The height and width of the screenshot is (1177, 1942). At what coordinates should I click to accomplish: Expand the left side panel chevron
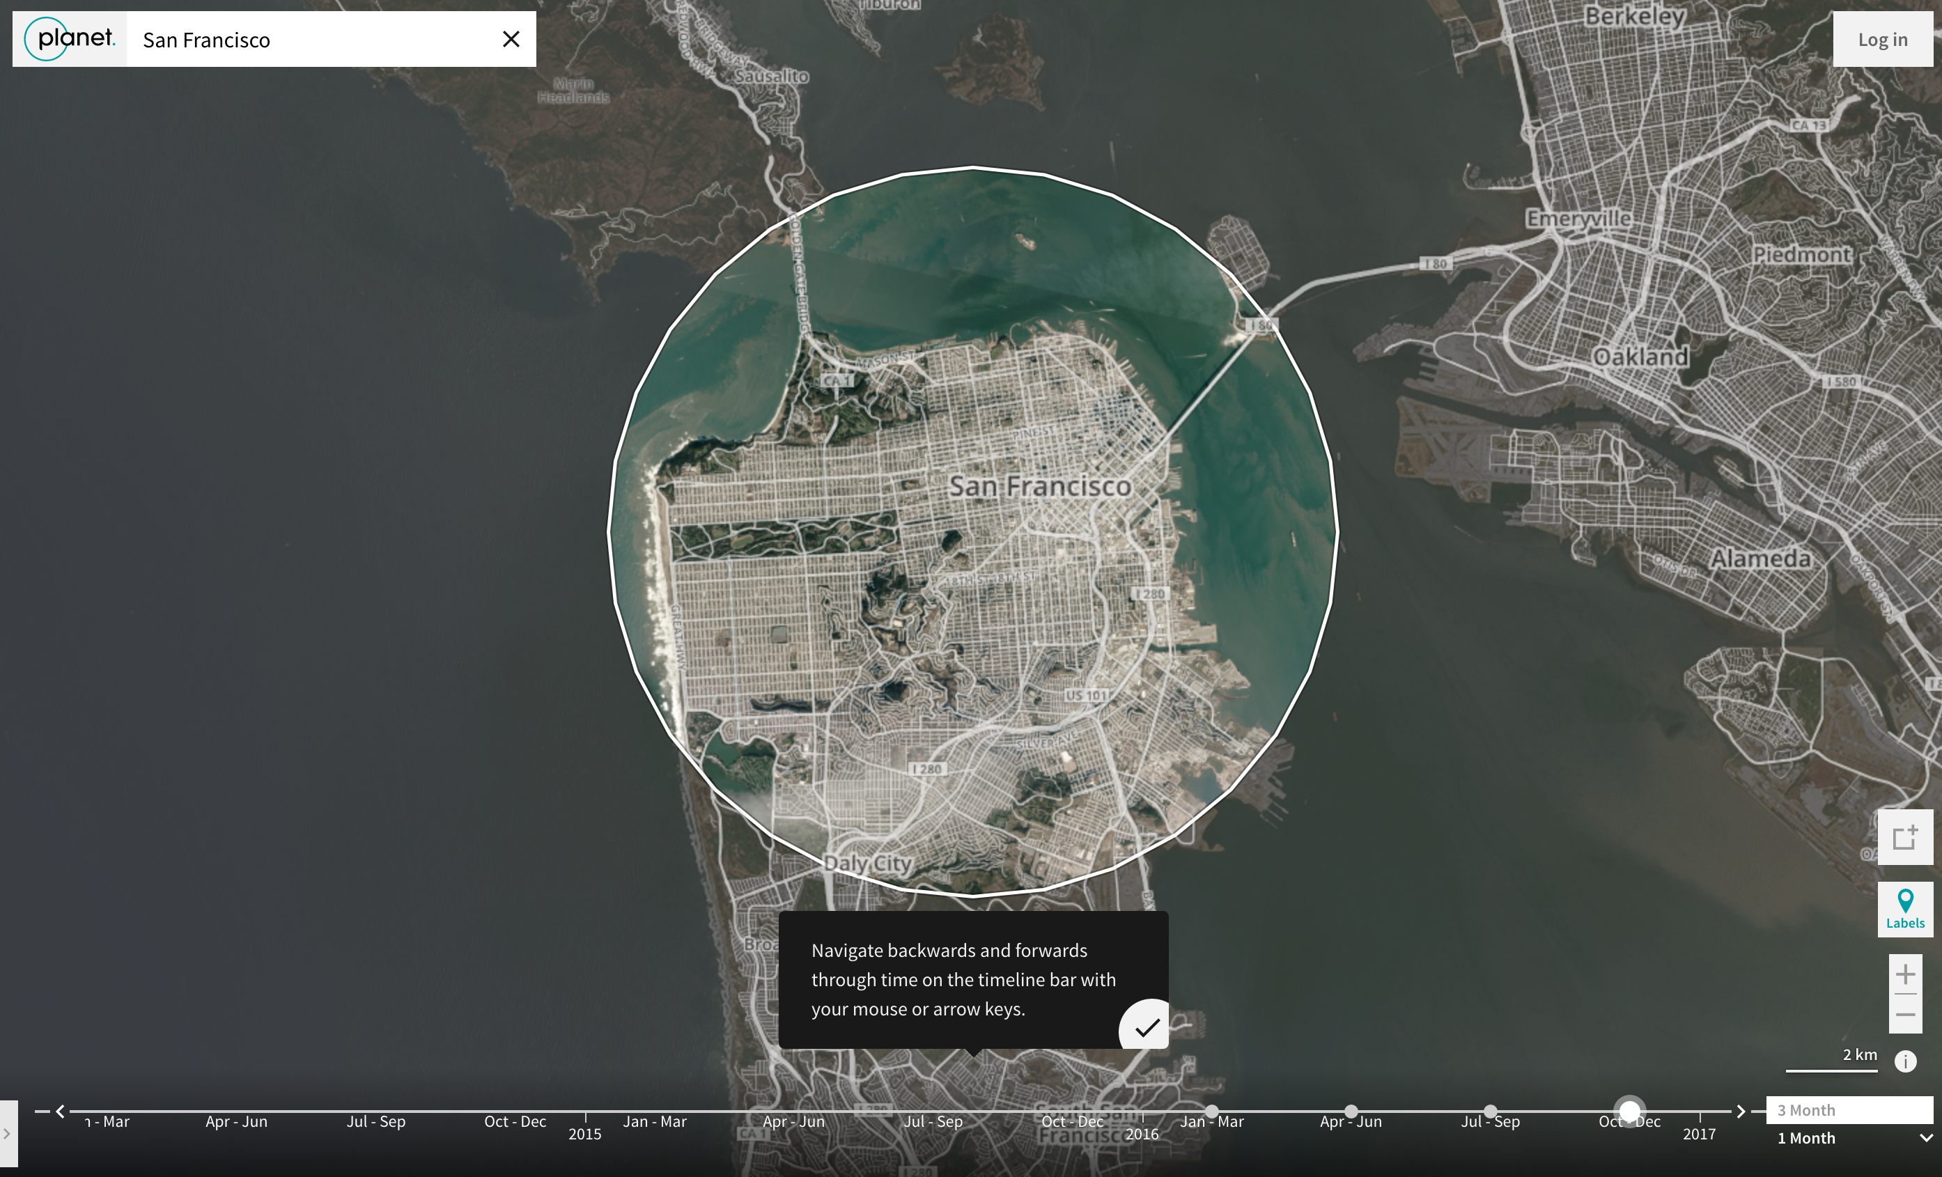click(x=7, y=1134)
